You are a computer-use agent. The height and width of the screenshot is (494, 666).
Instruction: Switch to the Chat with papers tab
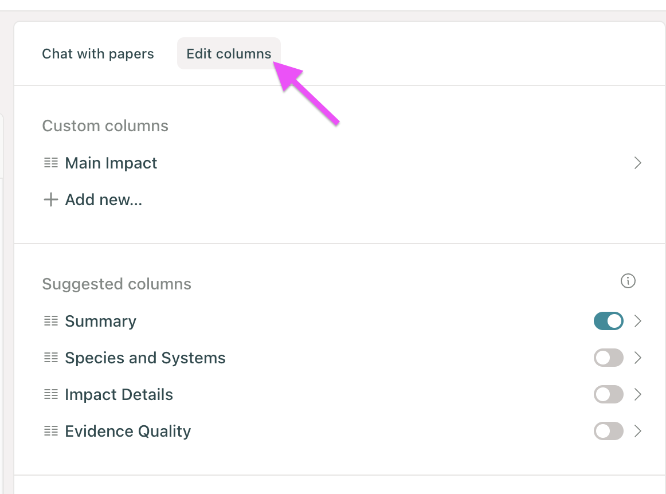98,54
